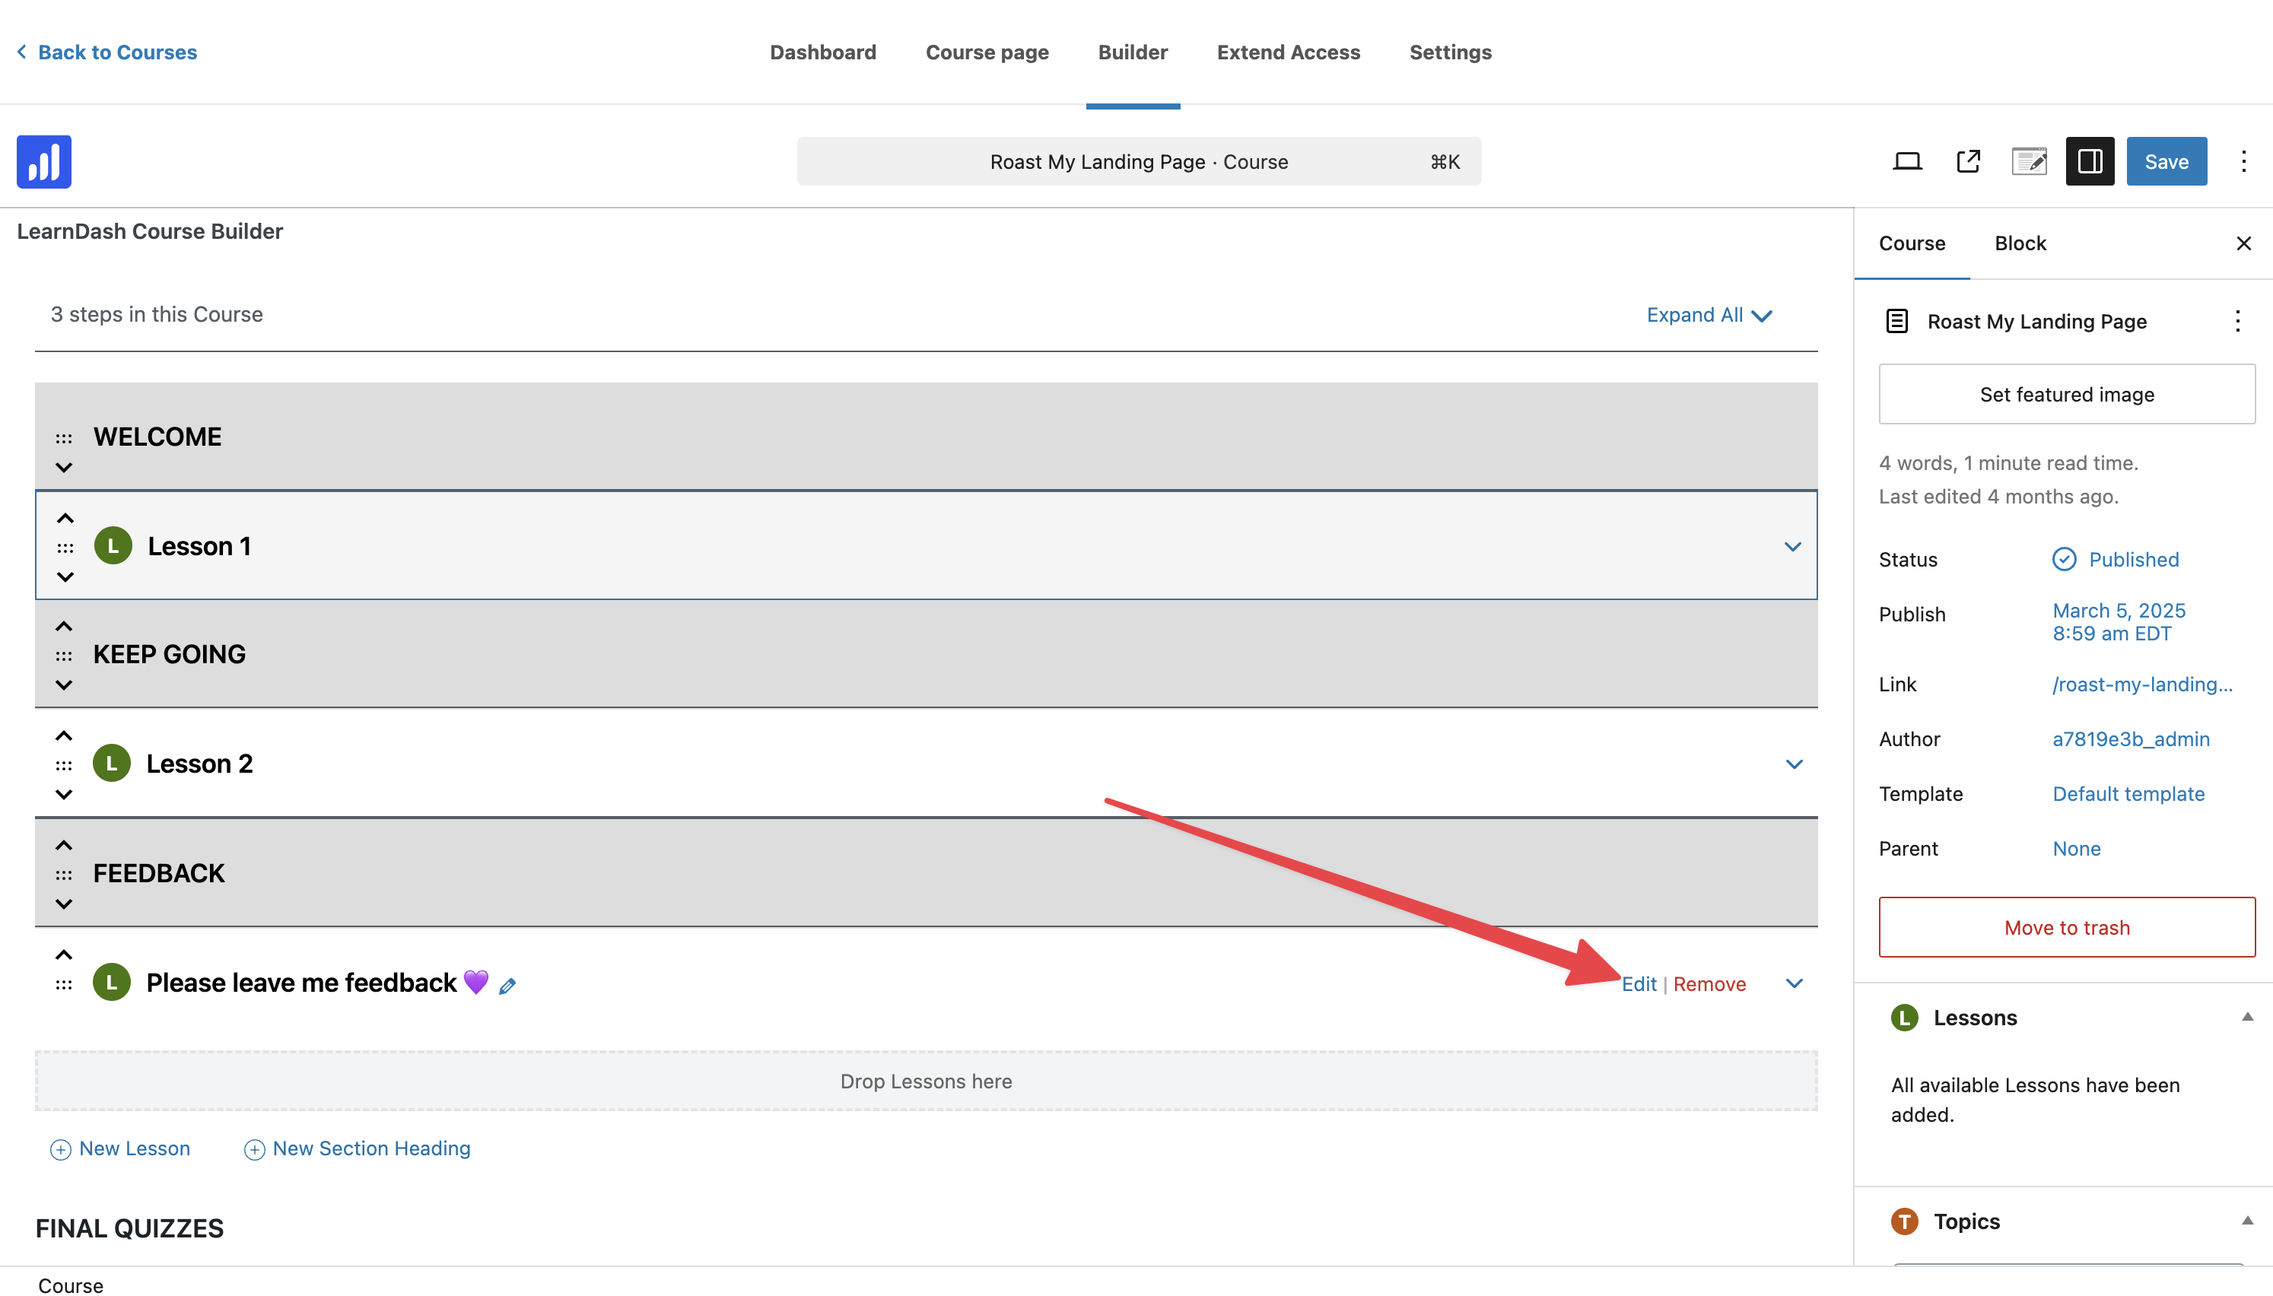Open the course in a new tab icon
This screenshot has width=2273, height=1296.
pyautogui.click(x=1969, y=161)
